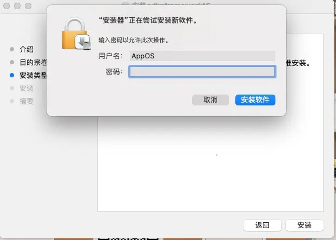Click the gray bullet beside 介绍
This screenshot has height=240, width=336.
(12, 49)
